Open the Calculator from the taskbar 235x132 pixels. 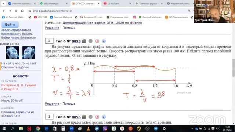pyautogui.click(x=63, y=129)
